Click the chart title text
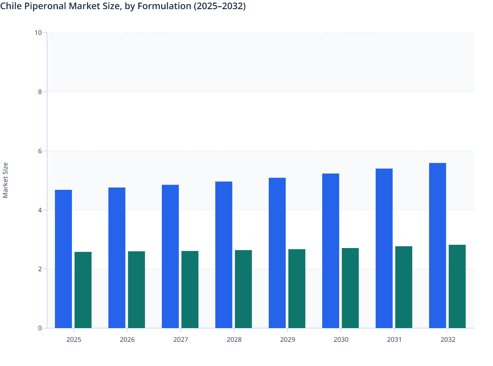 pos(123,6)
